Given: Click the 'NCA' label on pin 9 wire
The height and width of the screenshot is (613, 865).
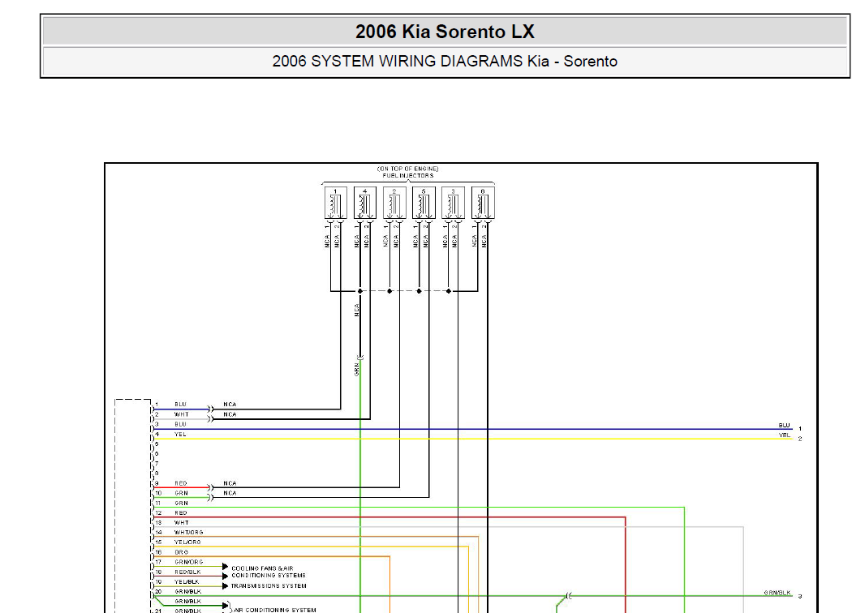Looking at the screenshot, I should click(230, 483).
